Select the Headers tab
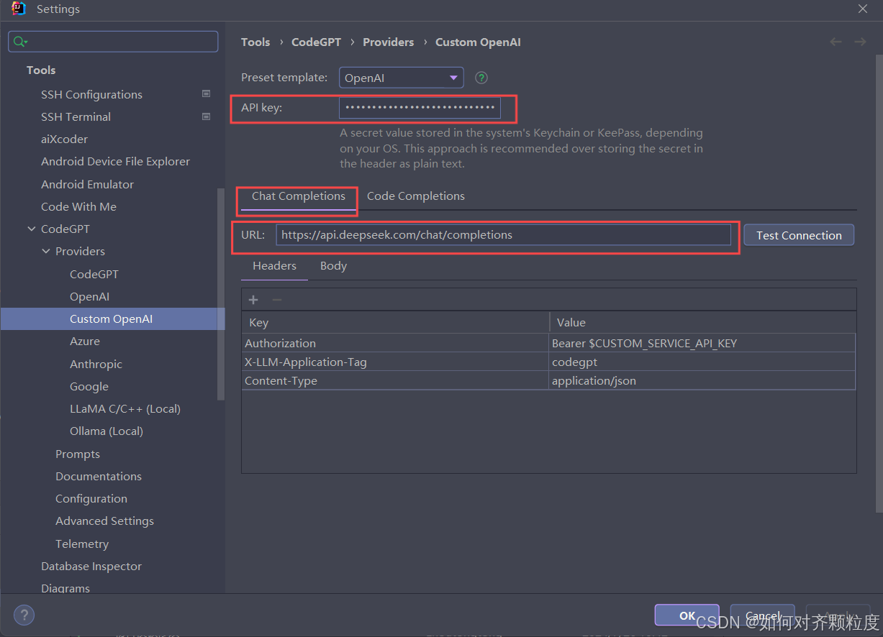 point(274,266)
